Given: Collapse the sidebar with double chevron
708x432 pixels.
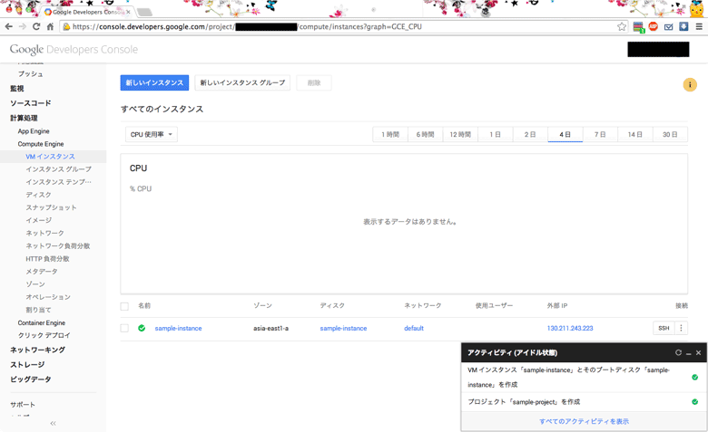Looking at the screenshot, I should [x=54, y=424].
